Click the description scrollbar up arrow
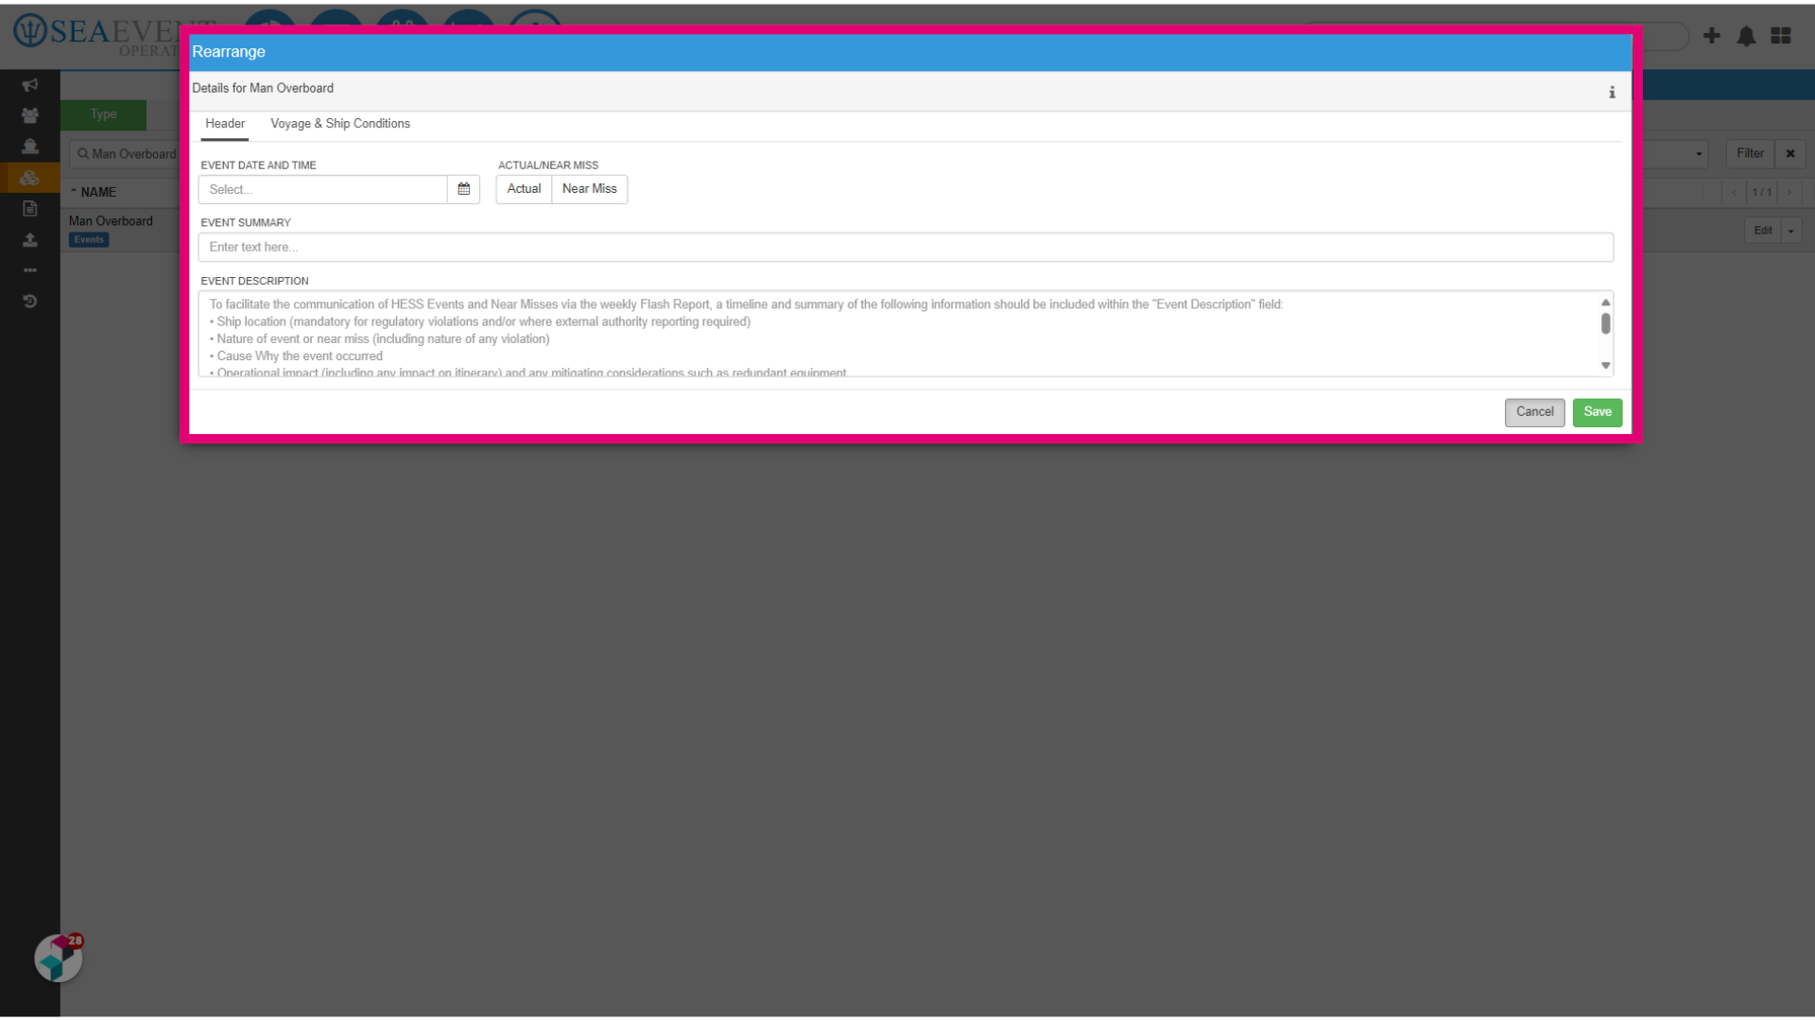This screenshot has width=1815, height=1021. click(1605, 303)
